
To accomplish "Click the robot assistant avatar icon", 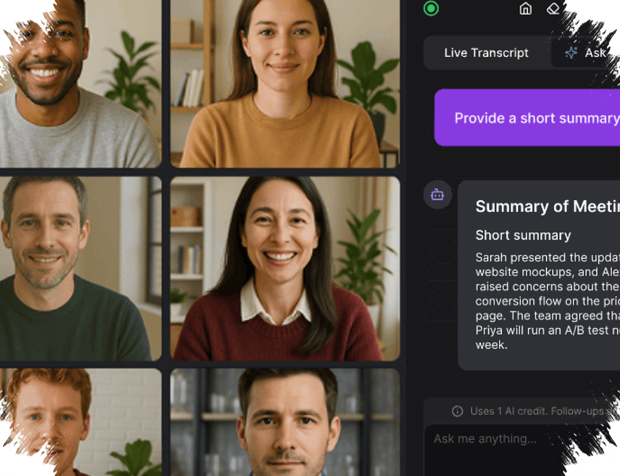I will (x=438, y=195).
